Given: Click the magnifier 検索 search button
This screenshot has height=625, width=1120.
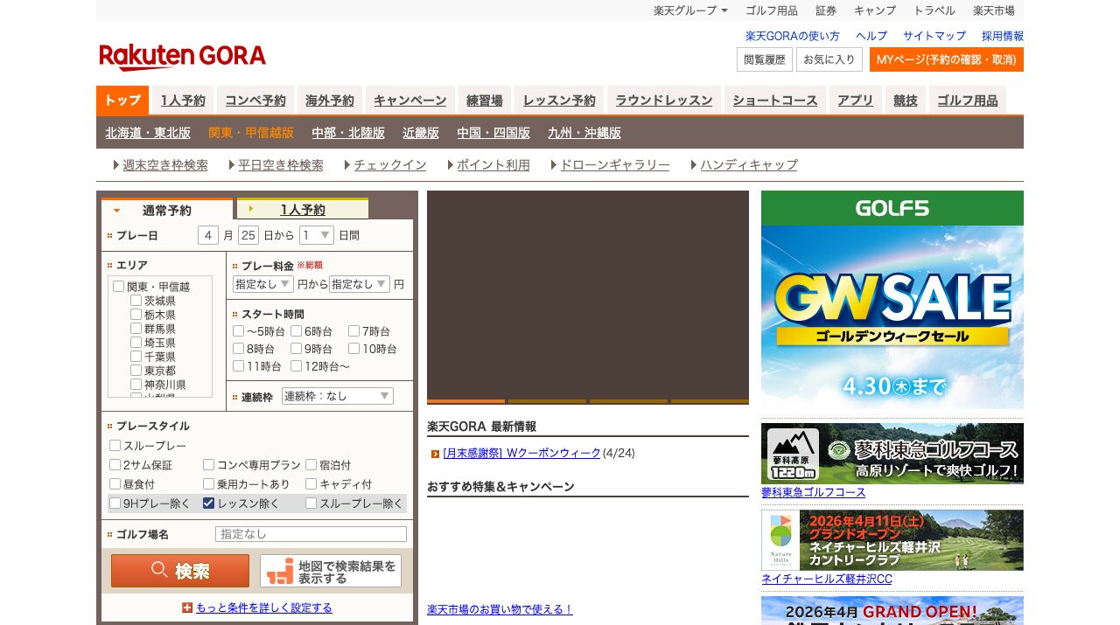Looking at the screenshot, I should tap(180, 571).
